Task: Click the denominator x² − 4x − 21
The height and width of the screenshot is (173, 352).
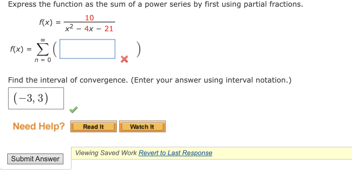Action: pyautogui.click(x=89, y=28)
